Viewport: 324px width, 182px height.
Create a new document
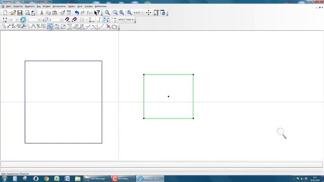(5, 13)
